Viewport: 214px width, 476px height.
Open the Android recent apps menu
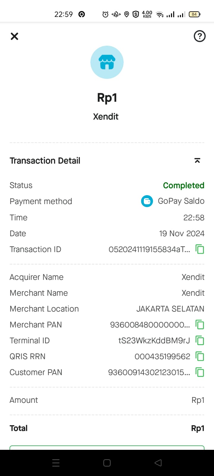point(56,463)
